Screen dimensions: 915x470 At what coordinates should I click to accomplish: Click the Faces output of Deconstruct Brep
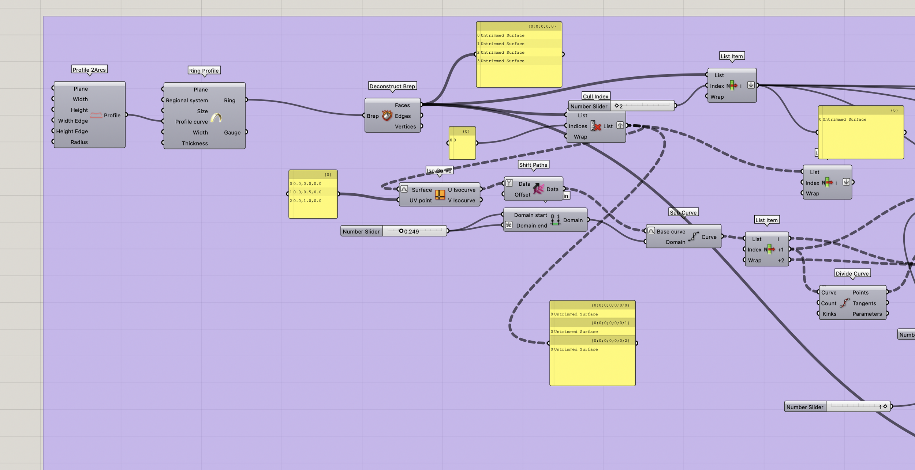[x=421, y=105]
